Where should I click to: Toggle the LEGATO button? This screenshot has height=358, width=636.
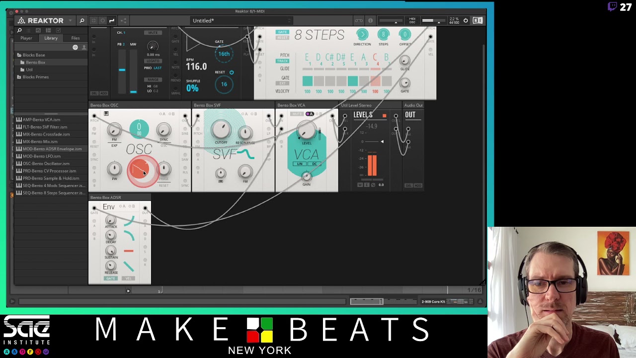[153, 61]
